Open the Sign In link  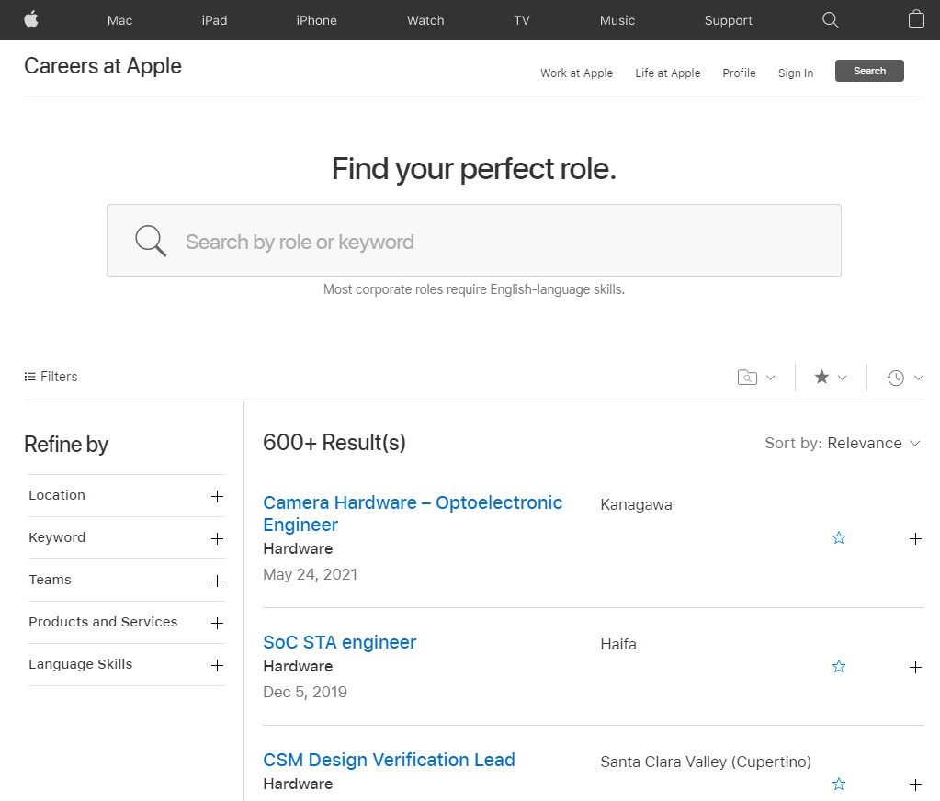tap(795, 73)
